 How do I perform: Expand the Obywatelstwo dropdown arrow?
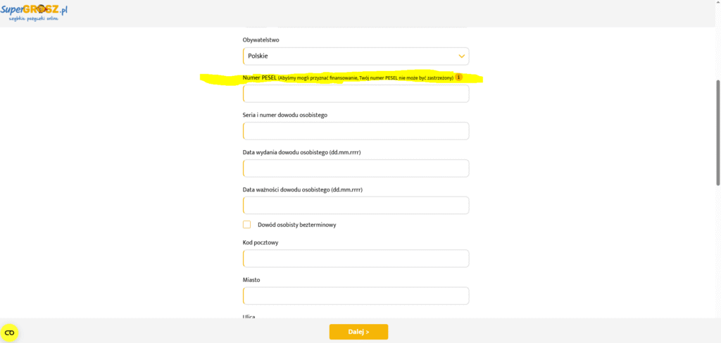[x=462, y=56]
